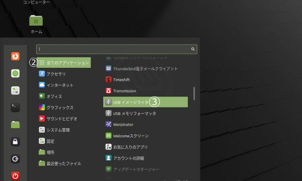
Task: Open the アクセサリ category
Action: 64,74
